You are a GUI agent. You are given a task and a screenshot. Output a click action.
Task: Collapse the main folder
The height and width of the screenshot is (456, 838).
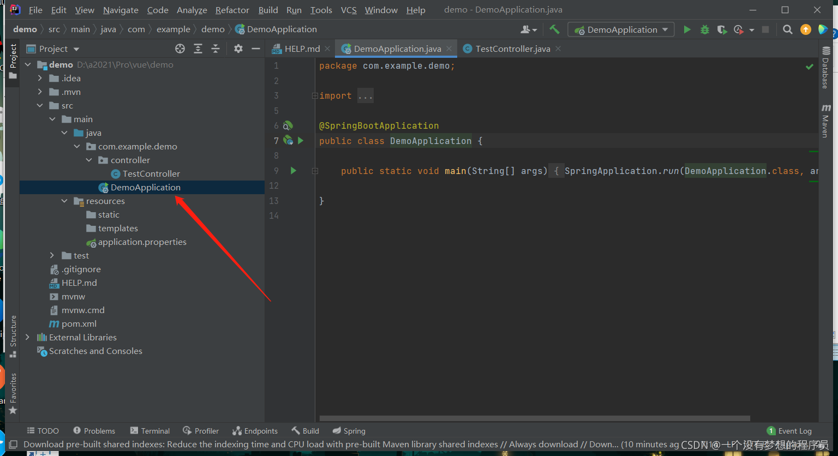pyautogui.click(x=52, y=119)
